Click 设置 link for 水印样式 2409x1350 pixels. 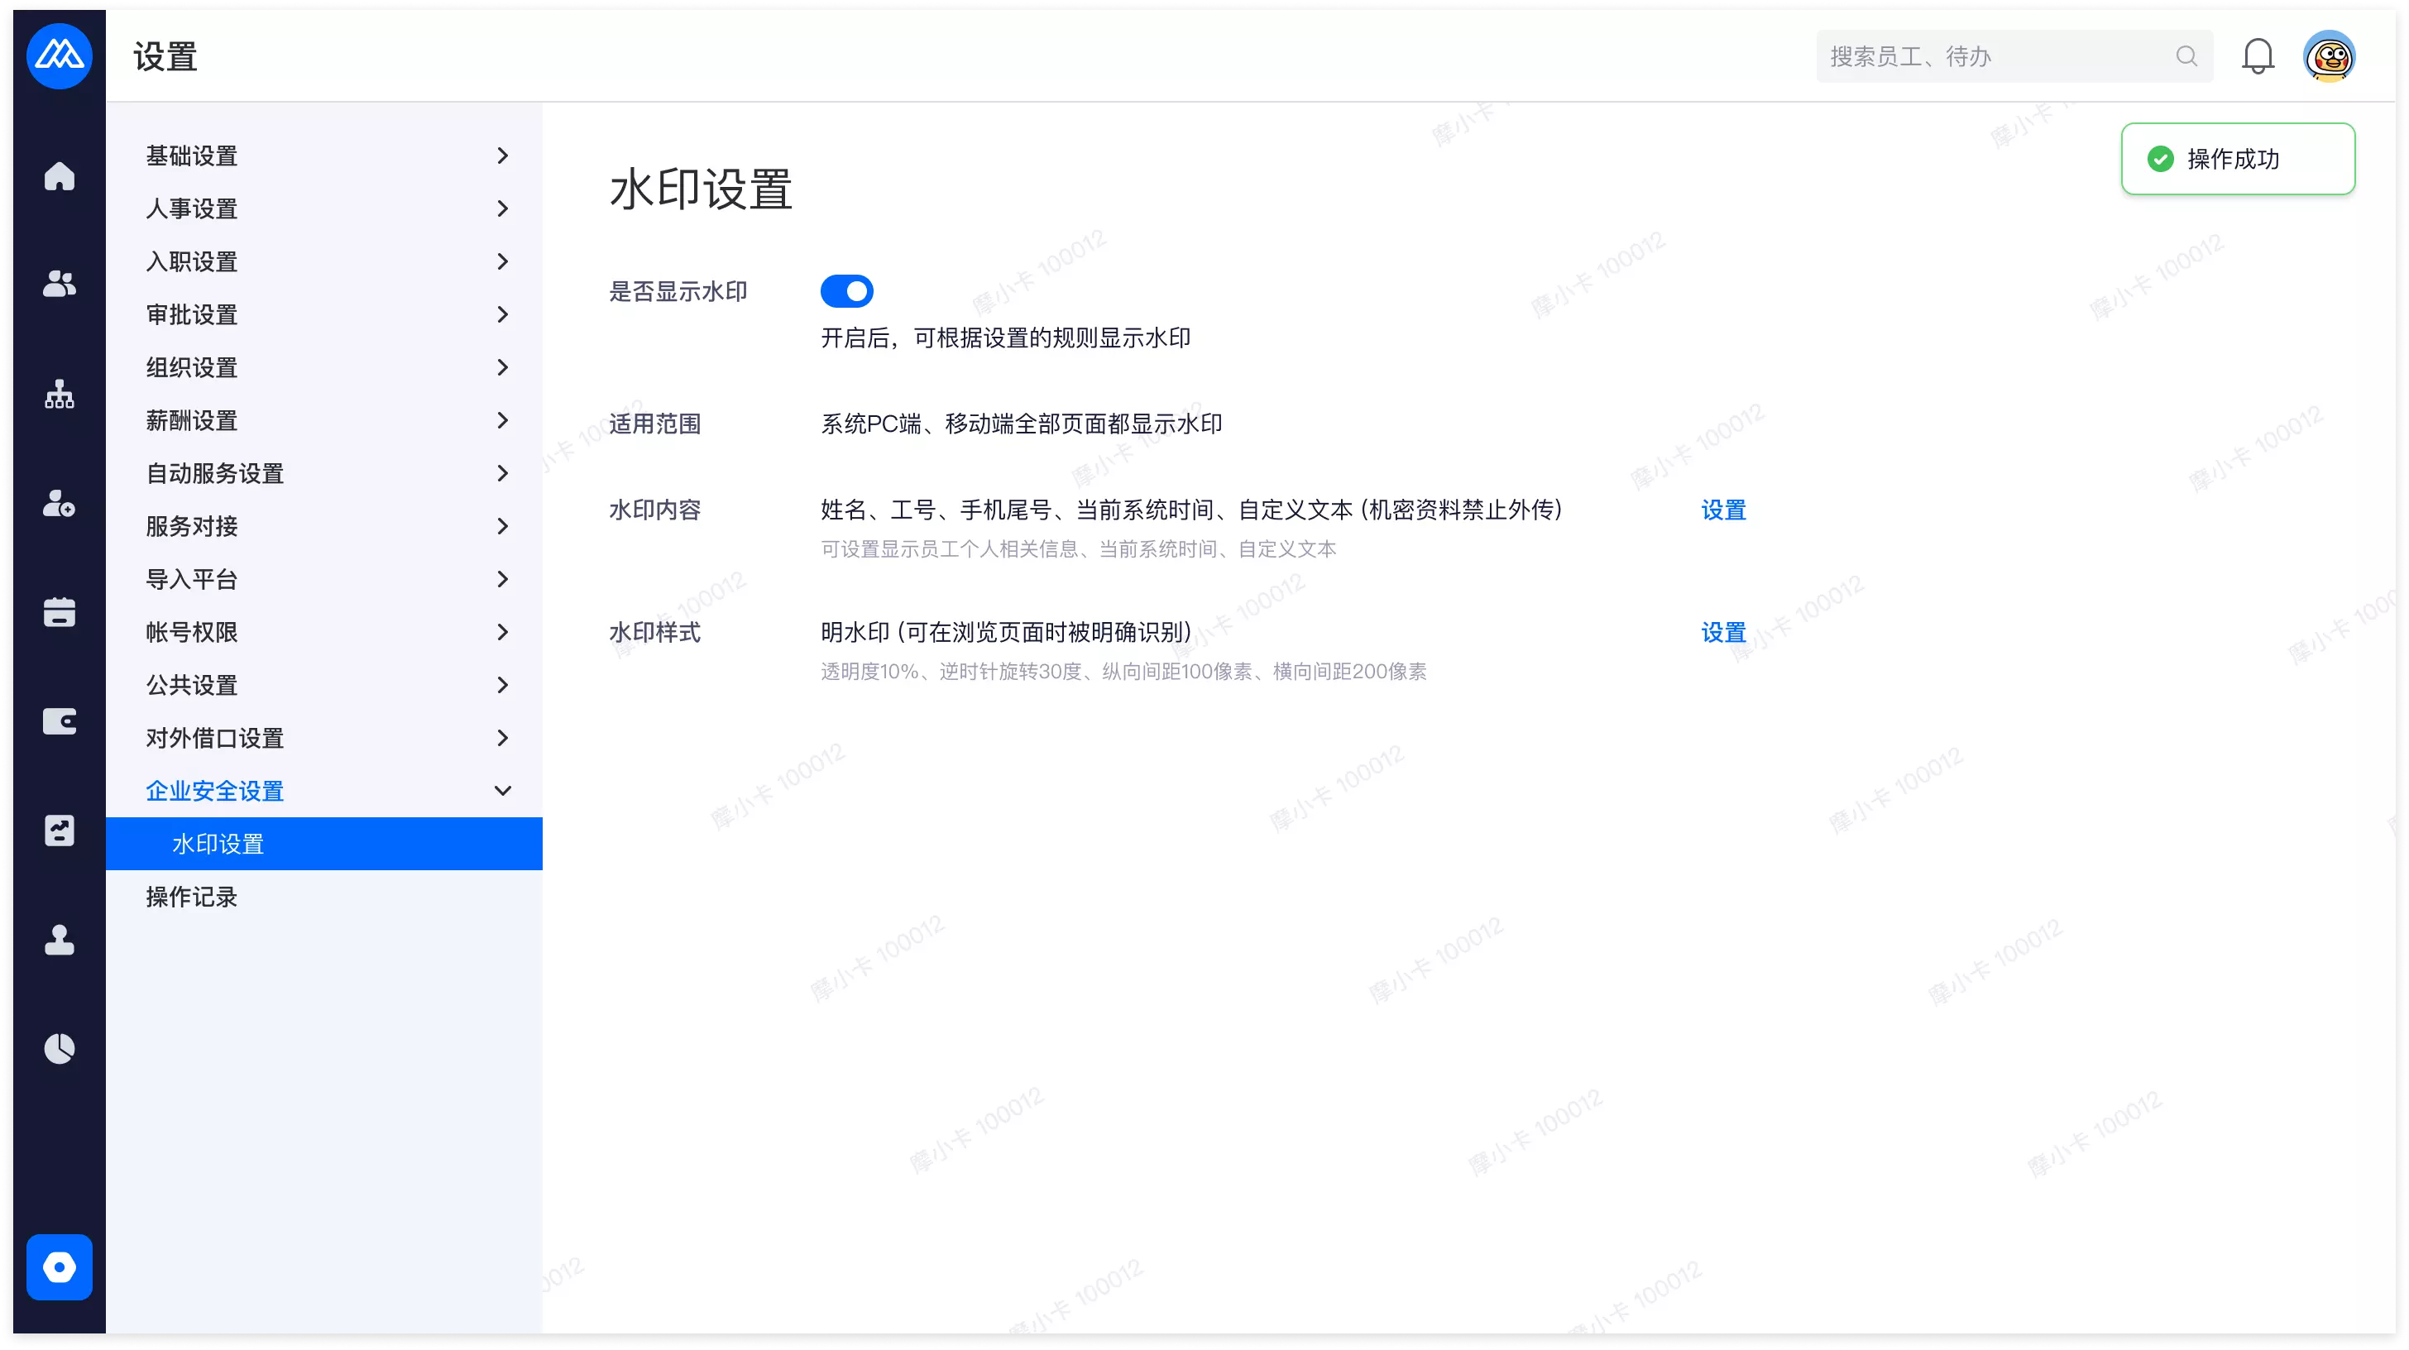coord(1722,632)
